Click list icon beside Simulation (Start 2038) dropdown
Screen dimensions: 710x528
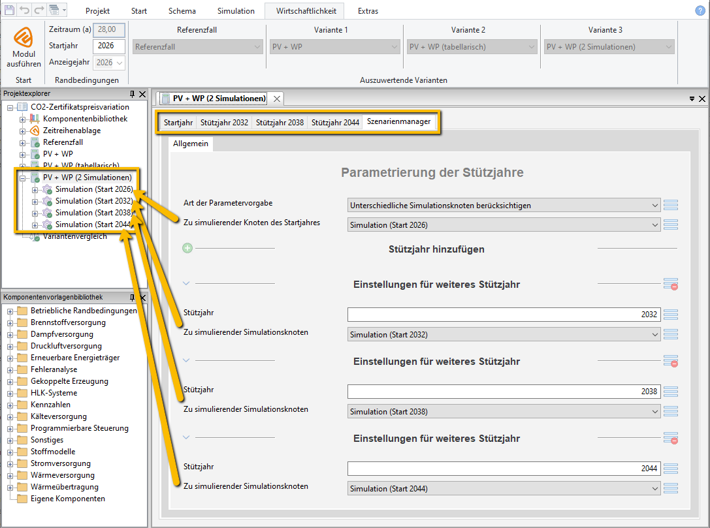pos(671,411)
